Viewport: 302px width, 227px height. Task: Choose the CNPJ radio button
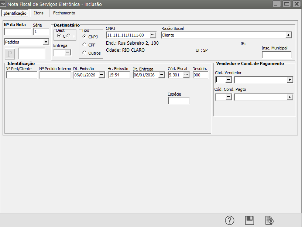point(85,37)
